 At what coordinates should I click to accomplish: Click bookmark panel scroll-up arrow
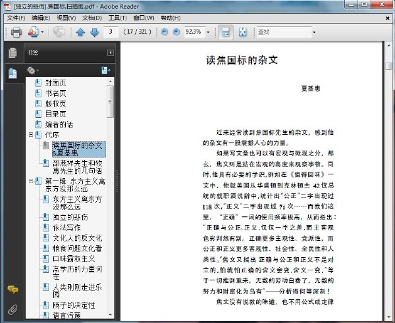tap(111, 82)
